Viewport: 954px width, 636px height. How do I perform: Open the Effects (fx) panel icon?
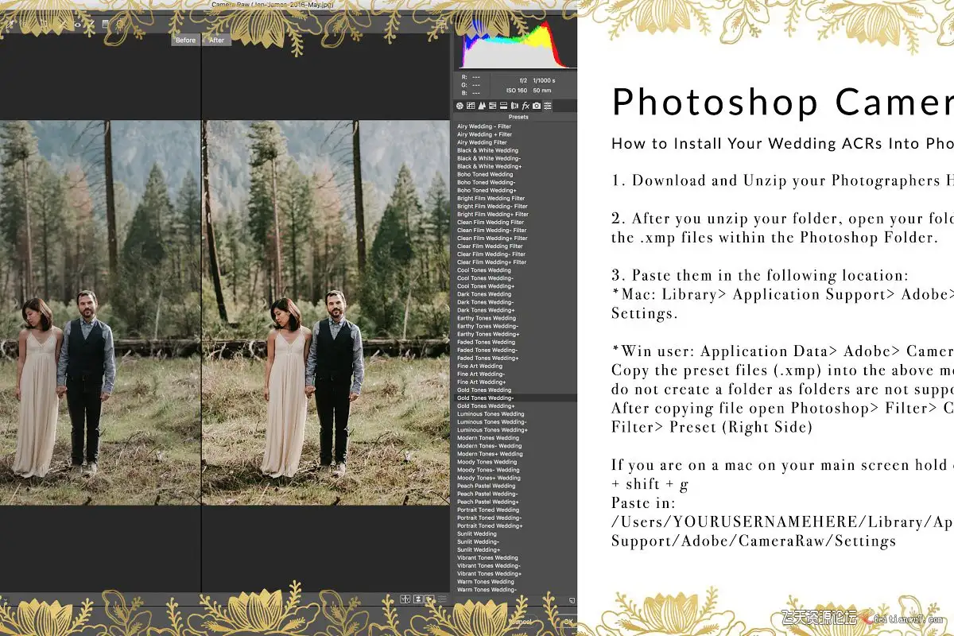tap(525, 106)
